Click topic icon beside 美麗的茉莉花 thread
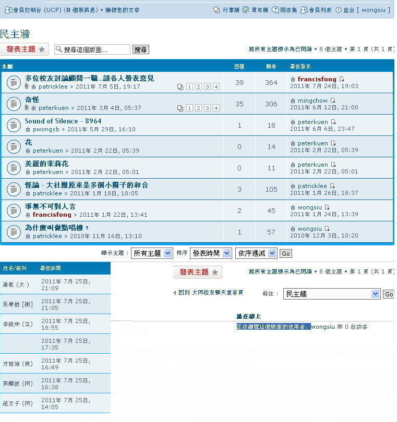The height and width of the screenshot is (422, 397). [14, 168]
